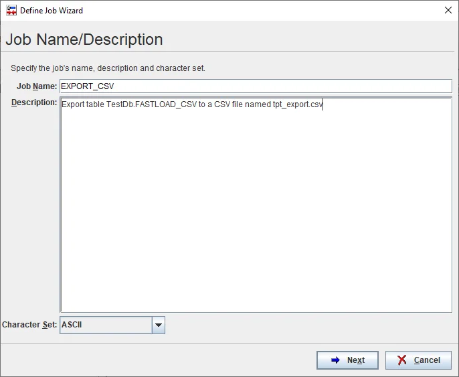Click the Define Job Wizard title bar text
The image size is (459, 377).
click(52, 11)
